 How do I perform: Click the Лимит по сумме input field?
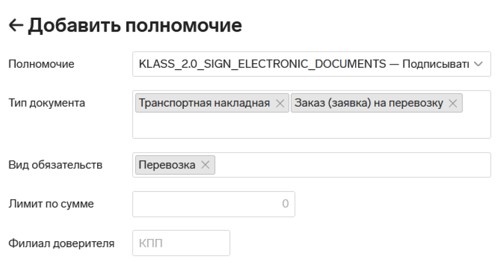[x=213, y=204]
